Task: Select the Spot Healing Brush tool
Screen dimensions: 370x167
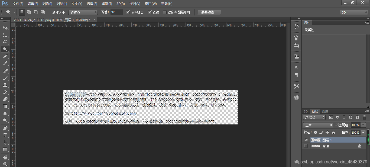Action: click(x=5, y=71)
